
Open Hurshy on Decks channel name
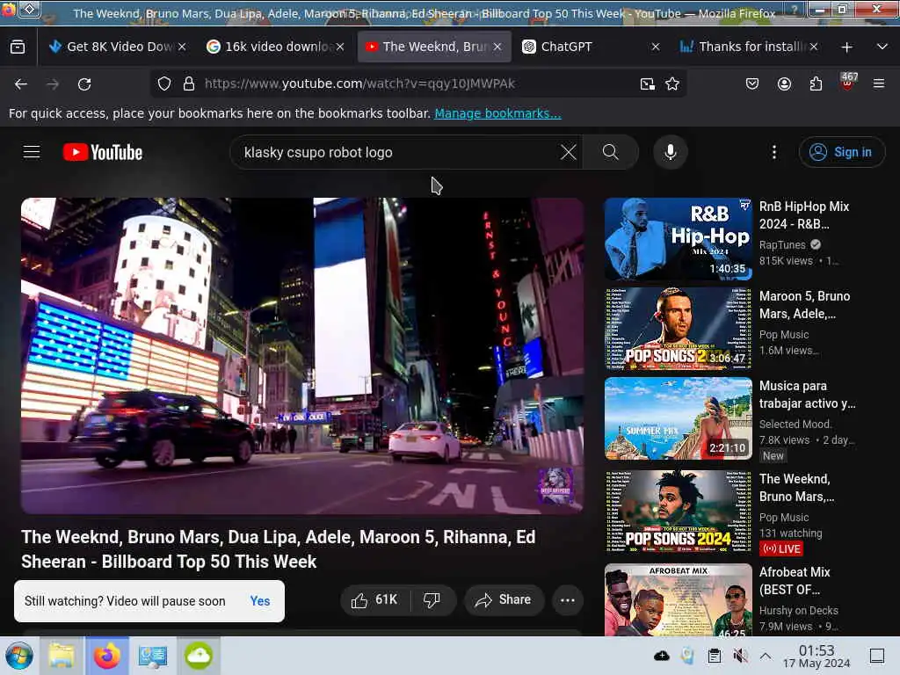(798, 611)
